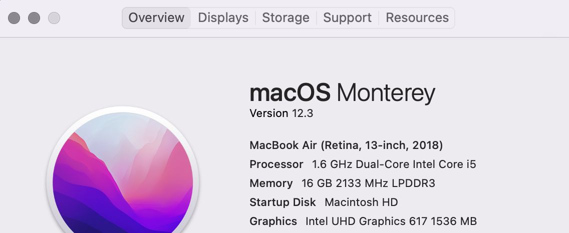Click the Processor label

tap(276, 164)
